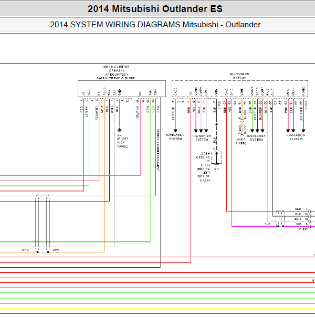This screenshot has width=315, height=318.
Task: Select the 'SH-C' pin name on display
Action: 232,92
